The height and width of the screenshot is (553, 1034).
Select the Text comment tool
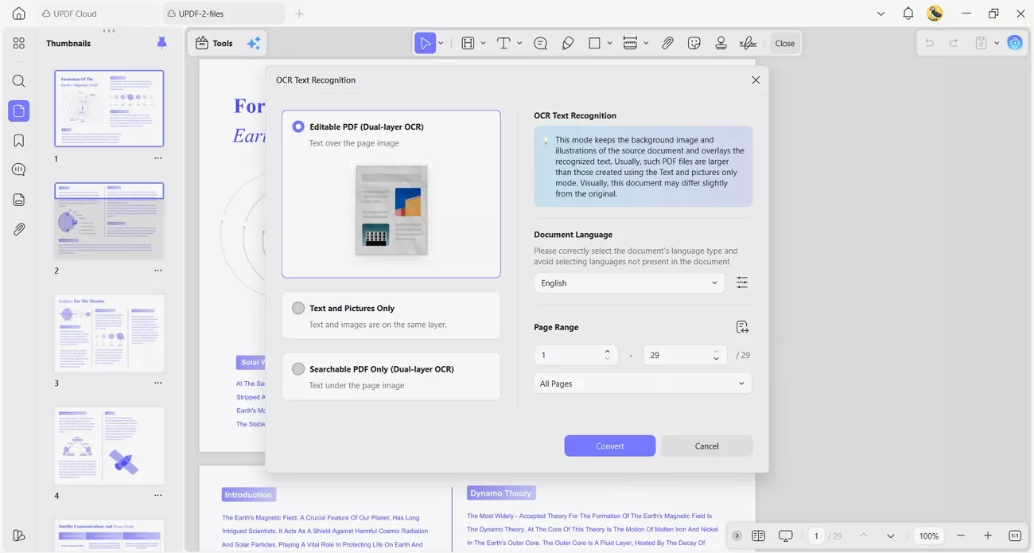(x=503, y=43)
